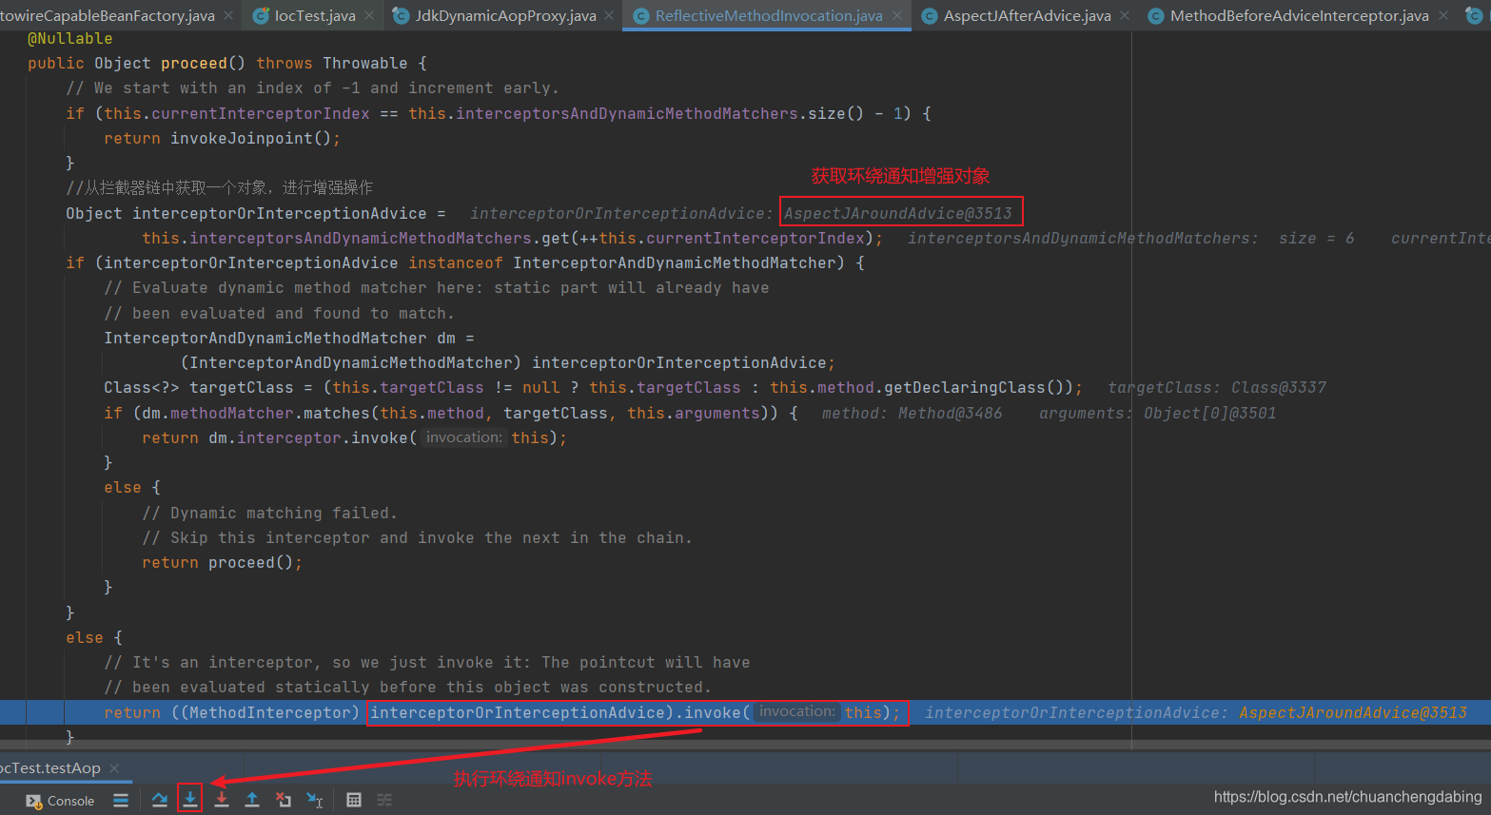Click the Trace Current Stream Chain icon
The height and width of the screenshot is (815, 1491).
point(384,800)
